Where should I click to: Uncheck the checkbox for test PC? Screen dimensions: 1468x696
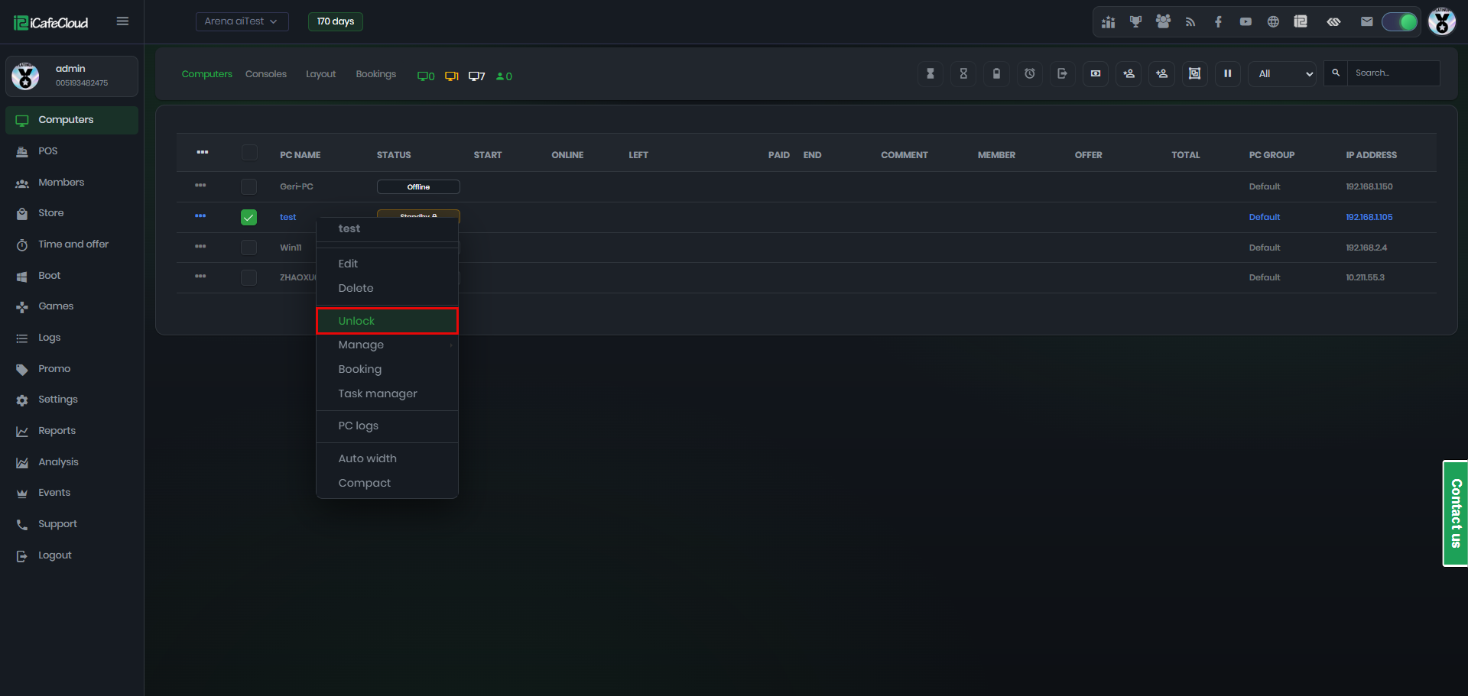point(248,218)
